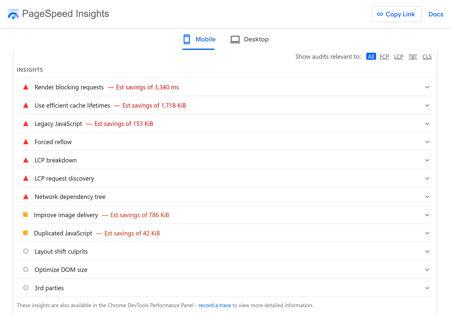Screen dimensions: 451x314
Task: Click the red warning triangle beside Render blocking requests
Action: pyautogui.click(x=26, y=87)
